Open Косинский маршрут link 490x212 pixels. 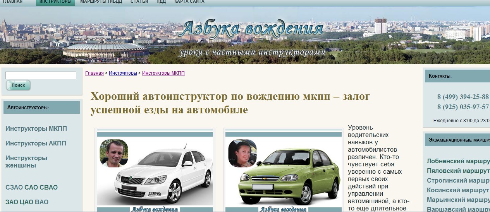point(458,190)
